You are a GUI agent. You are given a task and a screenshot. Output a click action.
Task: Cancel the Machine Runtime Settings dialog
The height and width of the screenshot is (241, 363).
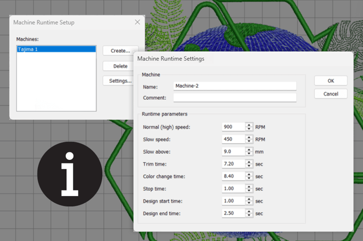330,94
